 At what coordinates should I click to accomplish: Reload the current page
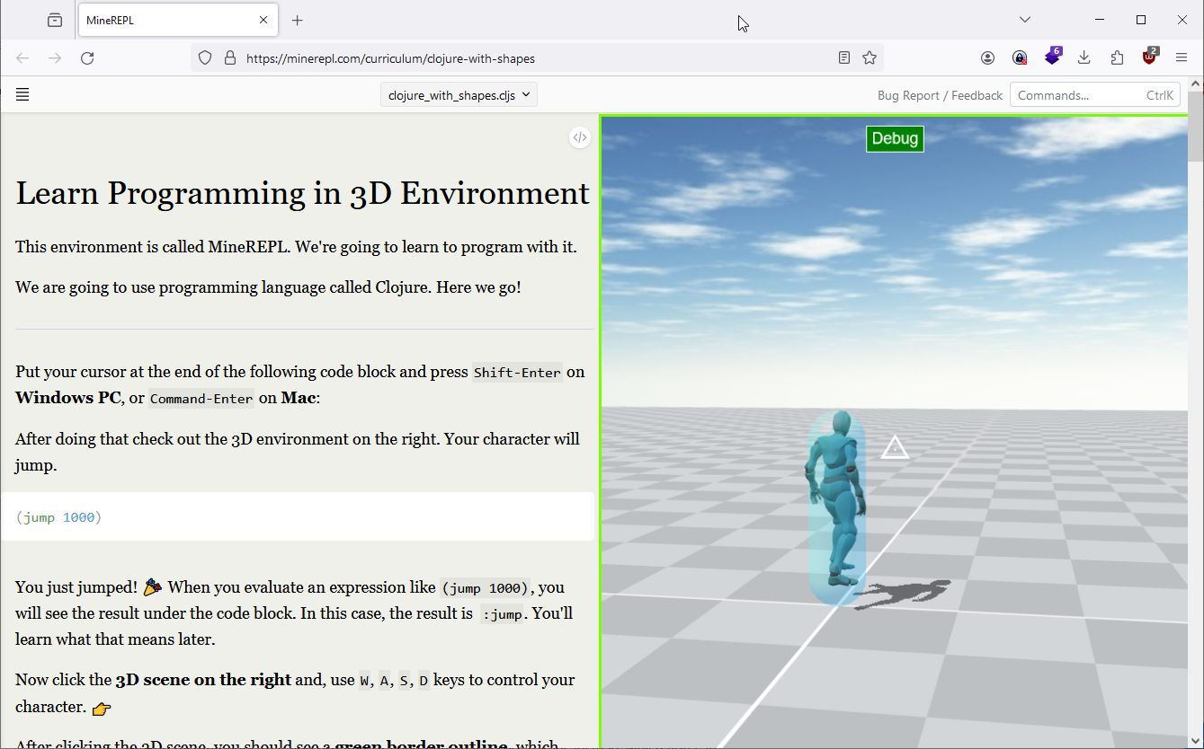87,57
